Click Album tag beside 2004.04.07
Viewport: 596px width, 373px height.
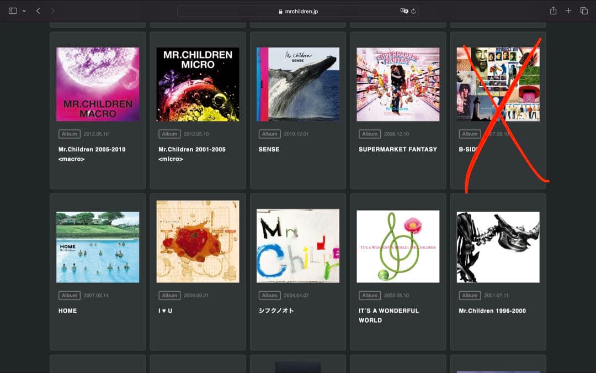click(x=269, y=295)
